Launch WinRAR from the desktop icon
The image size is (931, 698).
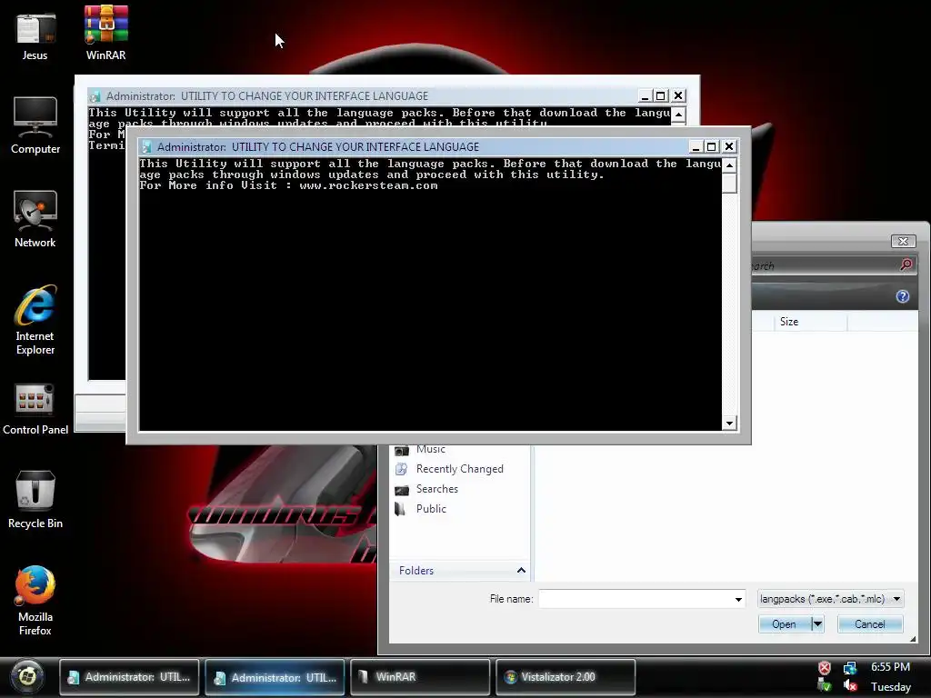pyautogui.click(x=105, y=34)
